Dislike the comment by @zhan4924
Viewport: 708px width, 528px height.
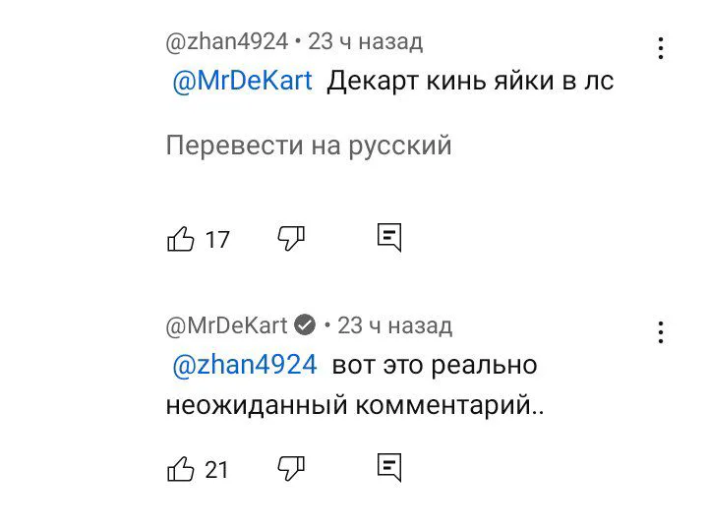[291, 238]
